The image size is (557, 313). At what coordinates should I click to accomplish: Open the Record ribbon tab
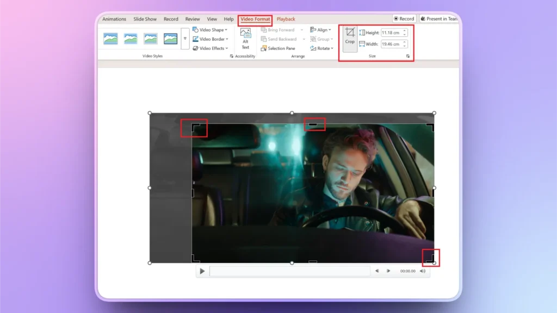click(171, 19)
